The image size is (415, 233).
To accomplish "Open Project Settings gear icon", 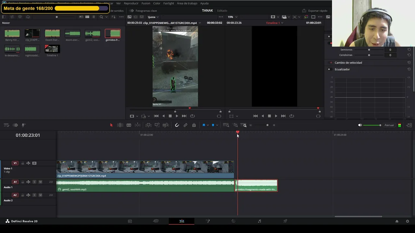I will point(408,221).
